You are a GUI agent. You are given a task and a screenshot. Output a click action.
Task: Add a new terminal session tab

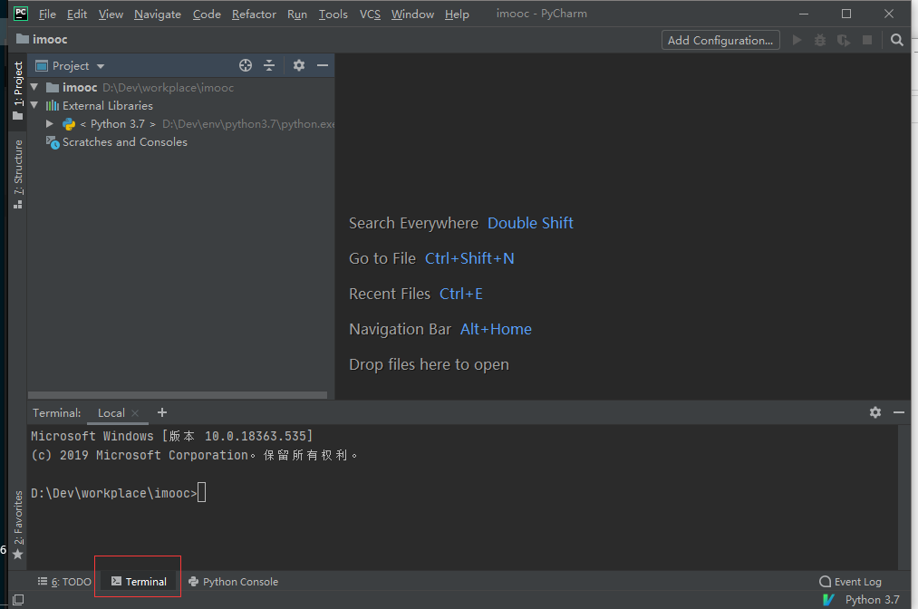click(162, 412)
